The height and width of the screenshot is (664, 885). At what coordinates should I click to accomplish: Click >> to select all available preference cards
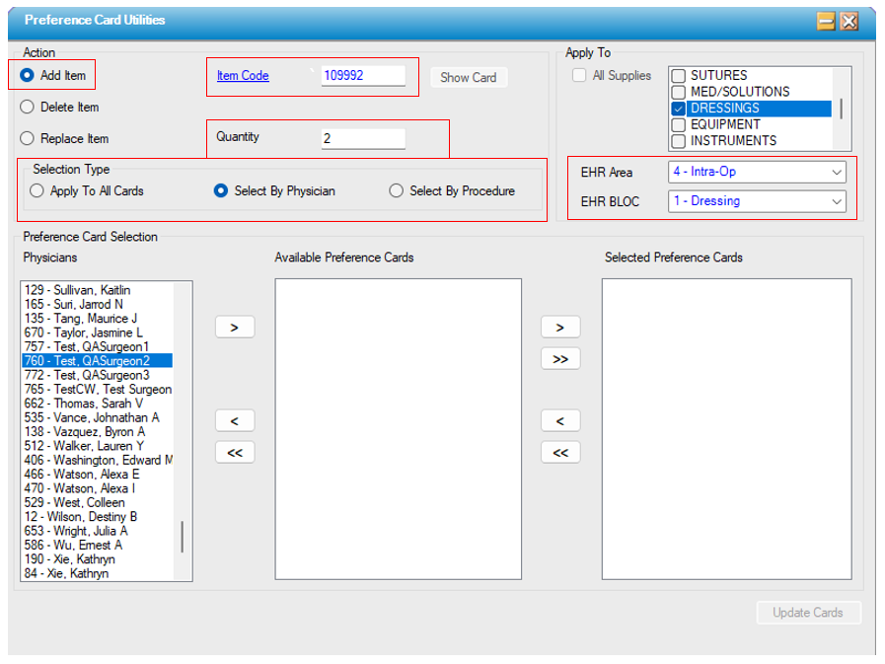pos(560,359)
